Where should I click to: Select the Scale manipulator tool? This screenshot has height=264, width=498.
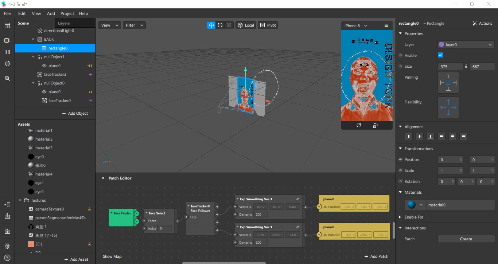tap(229, 25)
